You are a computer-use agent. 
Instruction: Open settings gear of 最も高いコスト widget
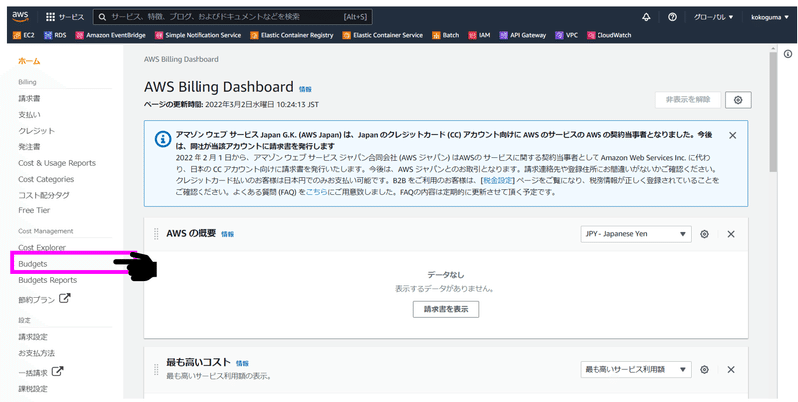[x=704, y=370]
